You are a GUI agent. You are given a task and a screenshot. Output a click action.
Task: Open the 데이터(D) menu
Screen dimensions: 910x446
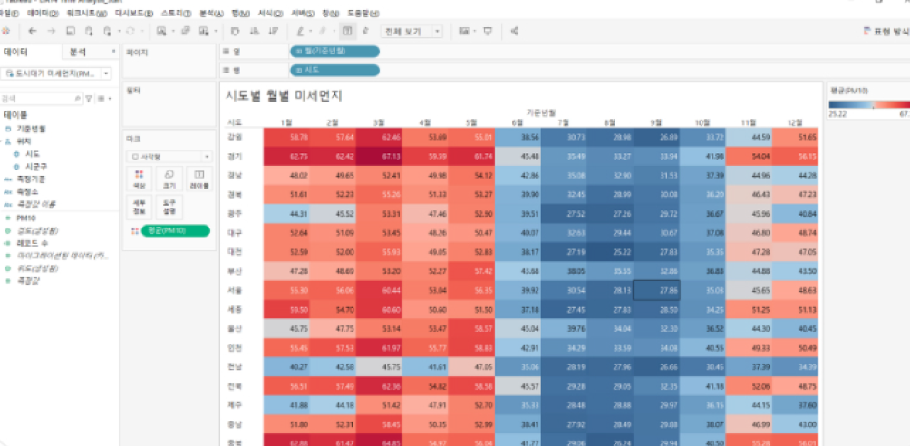click(44, 13)
